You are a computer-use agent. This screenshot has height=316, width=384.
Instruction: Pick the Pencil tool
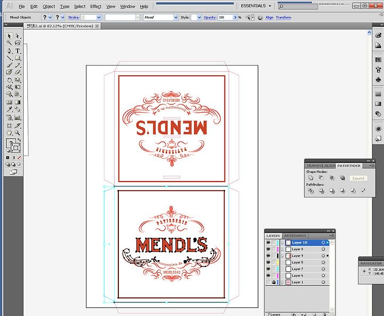click(x=18, y=65)
